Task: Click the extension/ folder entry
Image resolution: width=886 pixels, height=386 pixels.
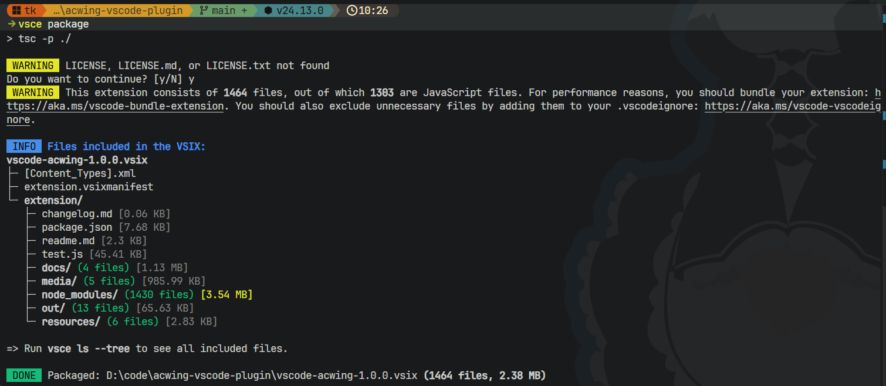Action: [x=53, y=200]
